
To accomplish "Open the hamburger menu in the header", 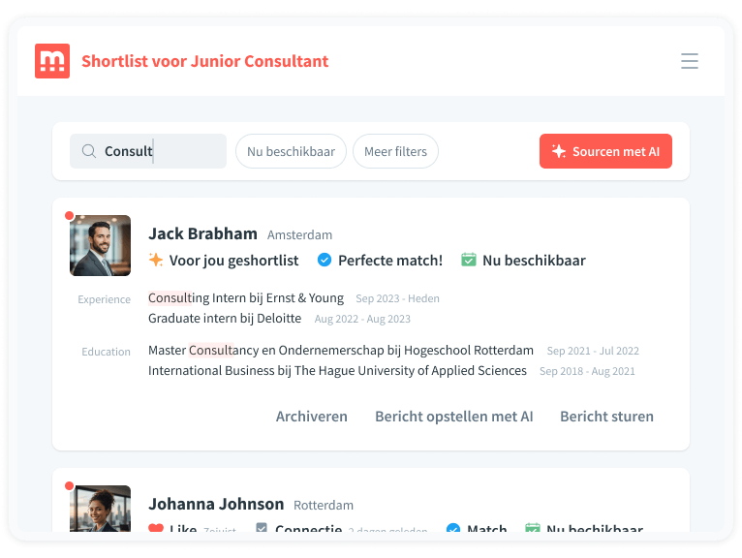I will (x=690, y=61).
